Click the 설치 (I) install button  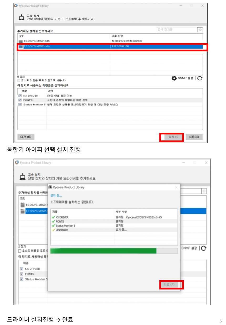pos(172,137)
